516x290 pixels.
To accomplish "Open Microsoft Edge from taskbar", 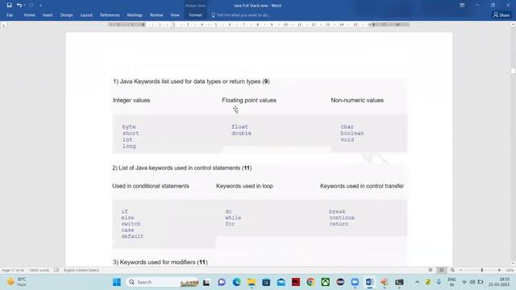I will click(236, 282).
